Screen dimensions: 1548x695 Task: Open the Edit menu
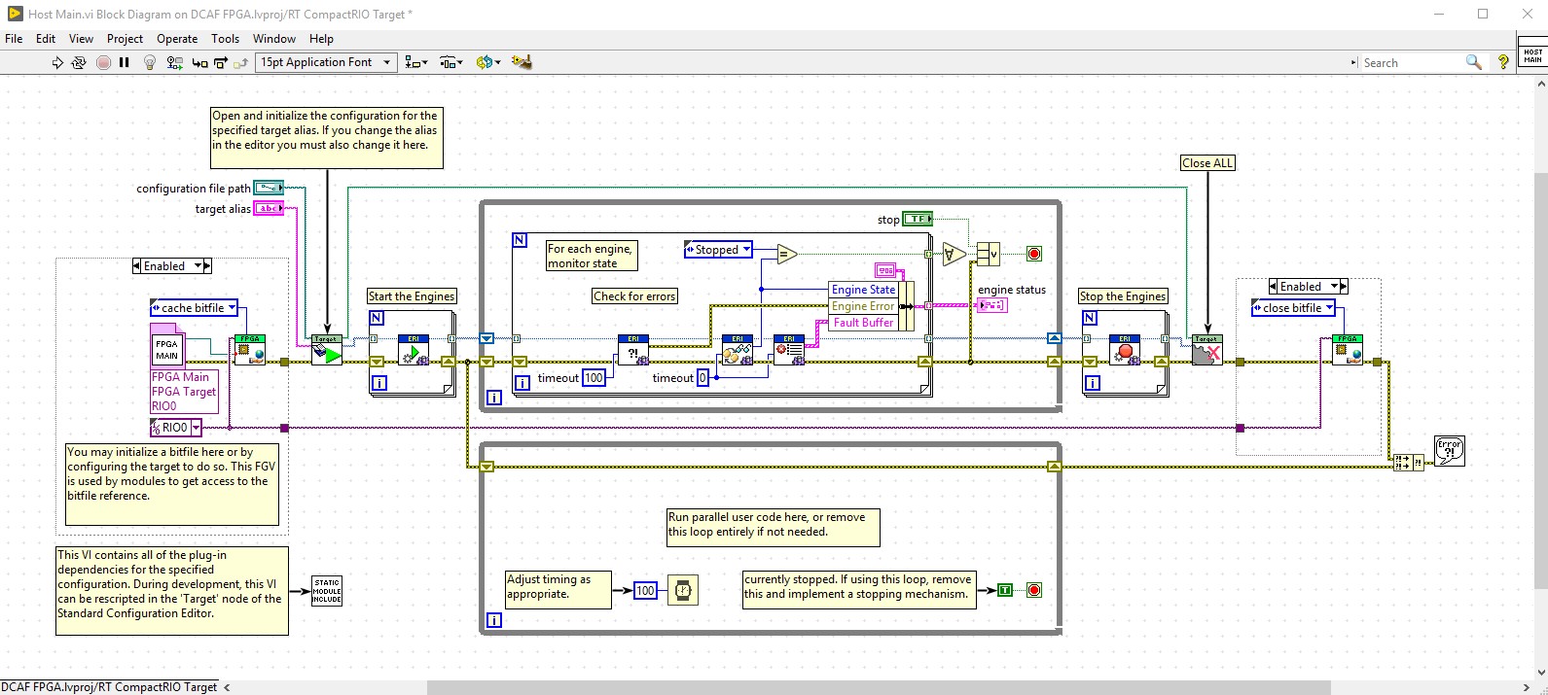(x=46, y=39)
